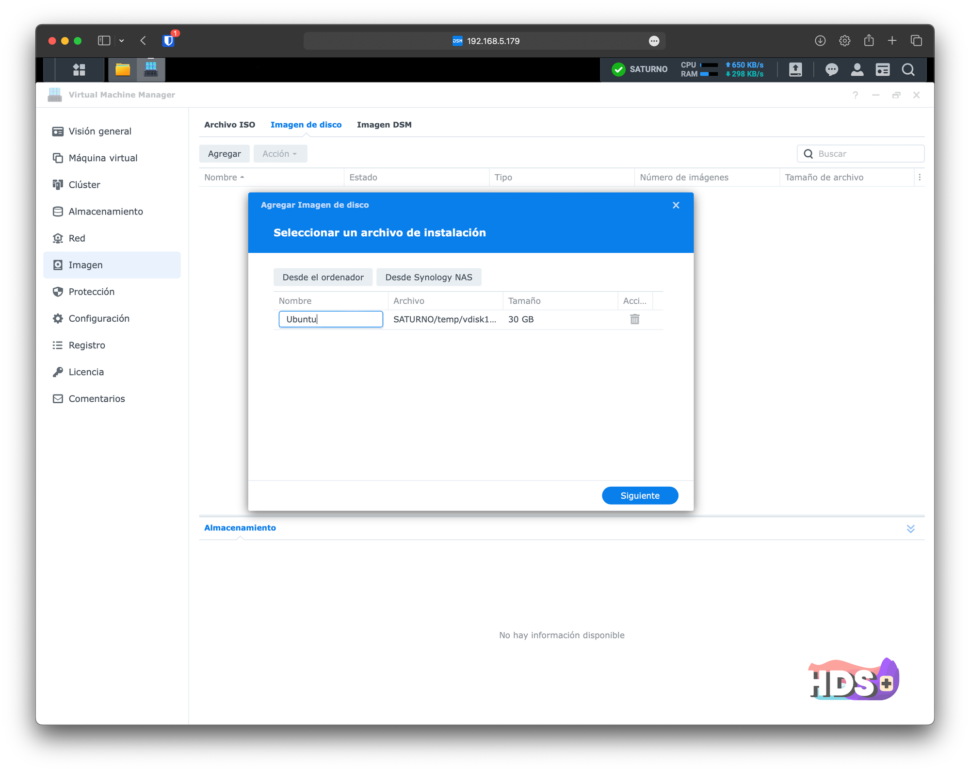Open the upload queue icon in DSM bar

pyautogui.click(x=795, y=69)
